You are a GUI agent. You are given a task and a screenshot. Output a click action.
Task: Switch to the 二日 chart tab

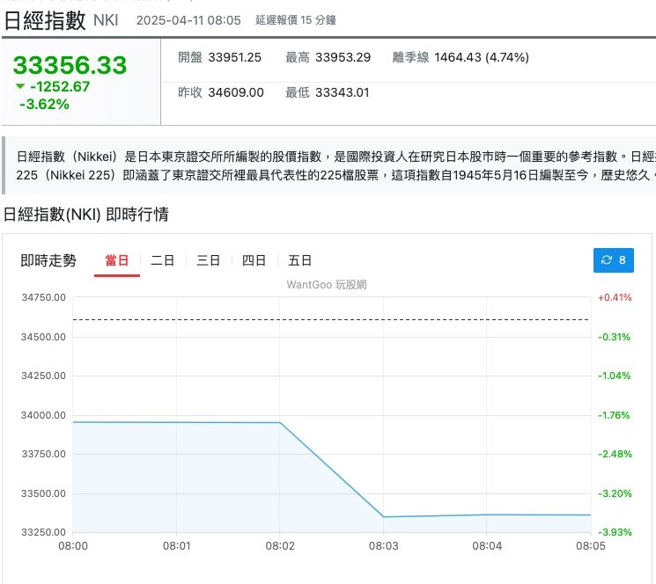(163, 260)
